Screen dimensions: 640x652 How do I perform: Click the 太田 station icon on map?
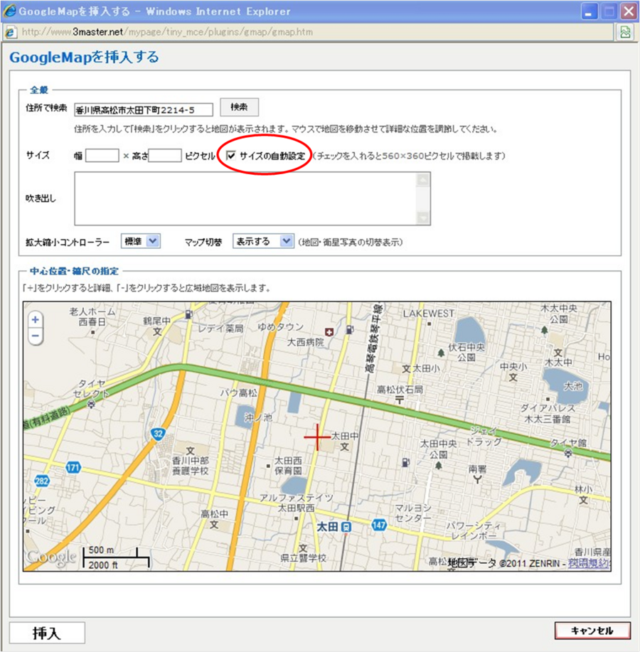(346, 528)
